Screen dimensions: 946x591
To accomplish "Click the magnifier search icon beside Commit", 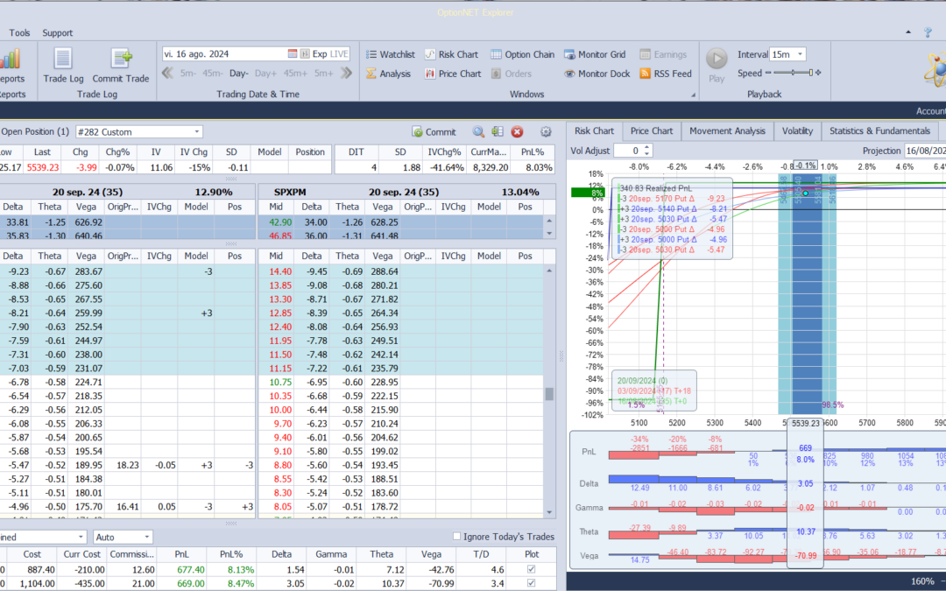I will (x=478, y=131).
